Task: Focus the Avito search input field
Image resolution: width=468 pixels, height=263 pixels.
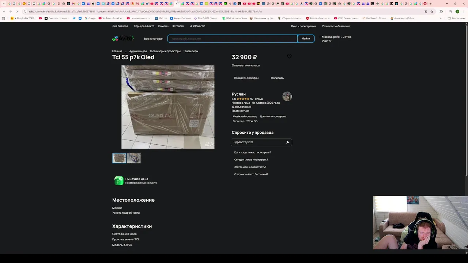Action: (x=233, y=38)
